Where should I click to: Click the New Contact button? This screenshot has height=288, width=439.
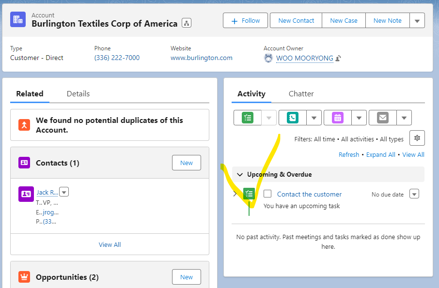click(296, 21)
